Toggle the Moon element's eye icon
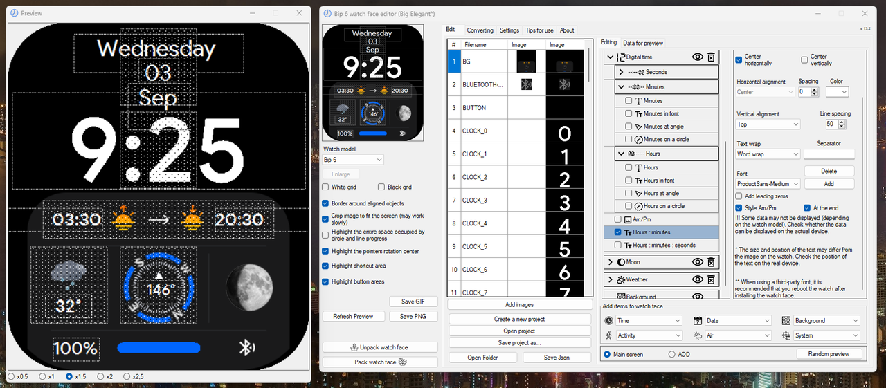The width and height of the screenshot is (886, 388). pos(697,262)
